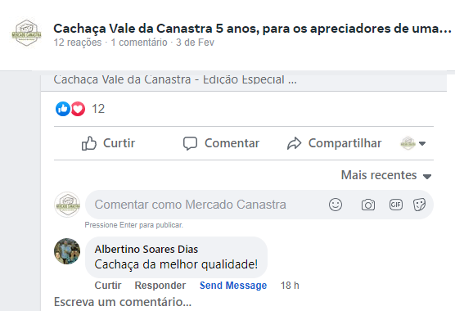The width and height of the screenshot is (455, 311).
Task: Like Albertino's comment with Curtir
Action: coord(108,286)
